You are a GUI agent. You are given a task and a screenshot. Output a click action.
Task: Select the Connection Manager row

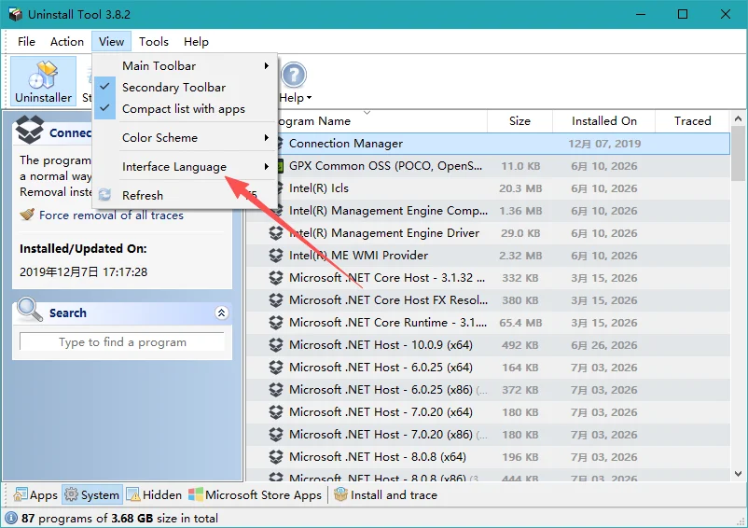pyautogui.click(x=488, y=144)
